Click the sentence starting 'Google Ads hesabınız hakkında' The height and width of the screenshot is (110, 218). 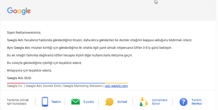coord(100,40)
